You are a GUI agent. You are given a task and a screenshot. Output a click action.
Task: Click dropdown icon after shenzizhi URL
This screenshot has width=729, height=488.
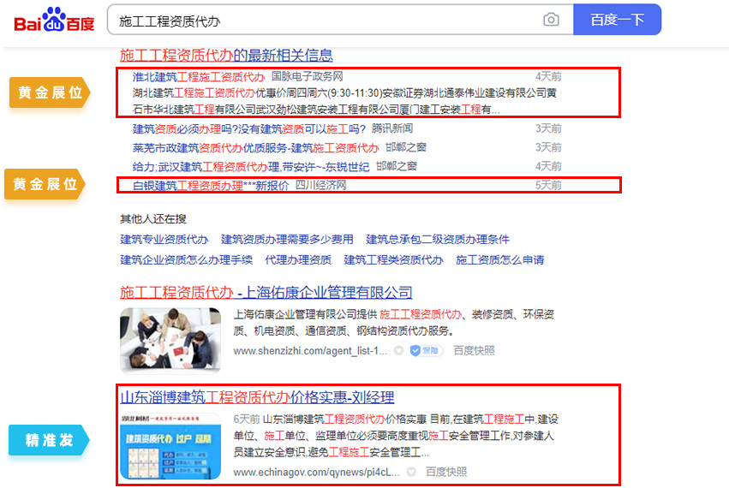click(x=398, y=351)
